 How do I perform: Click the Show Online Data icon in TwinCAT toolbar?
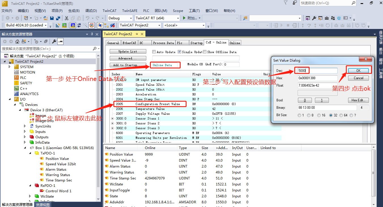pyautogui.click(x=100, y=25)
